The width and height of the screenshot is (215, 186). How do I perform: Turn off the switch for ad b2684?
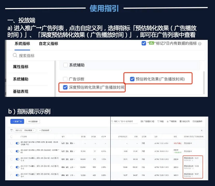17,151
